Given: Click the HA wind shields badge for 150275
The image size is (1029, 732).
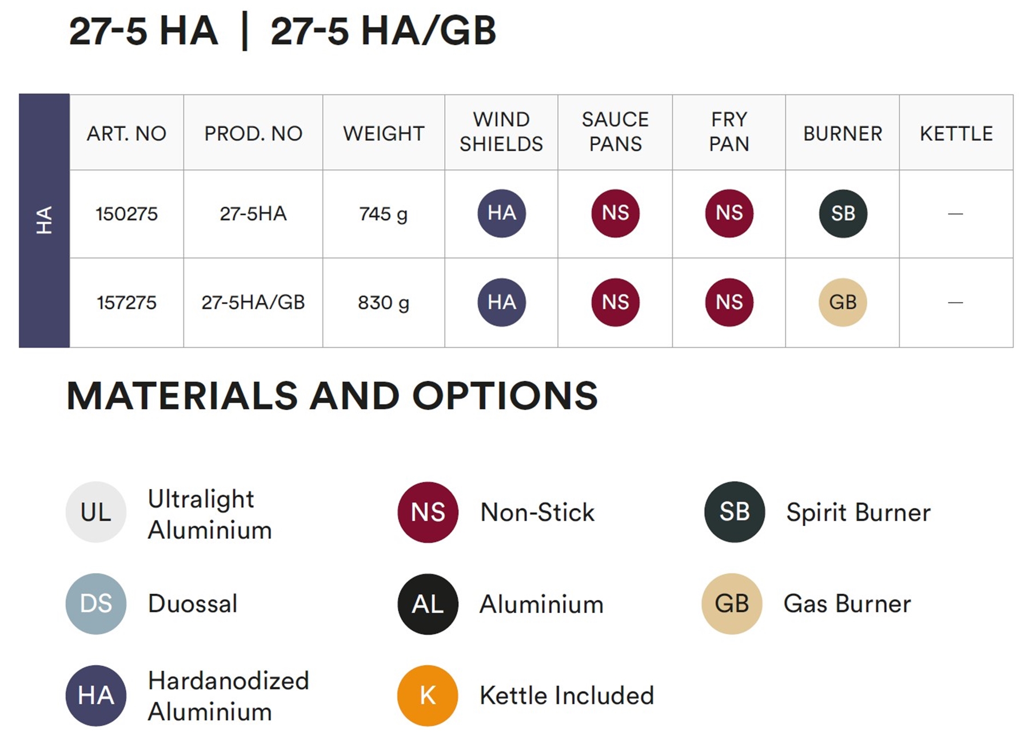Looking at the screenshot, I should pyautogui.click(x=501, y=213).
